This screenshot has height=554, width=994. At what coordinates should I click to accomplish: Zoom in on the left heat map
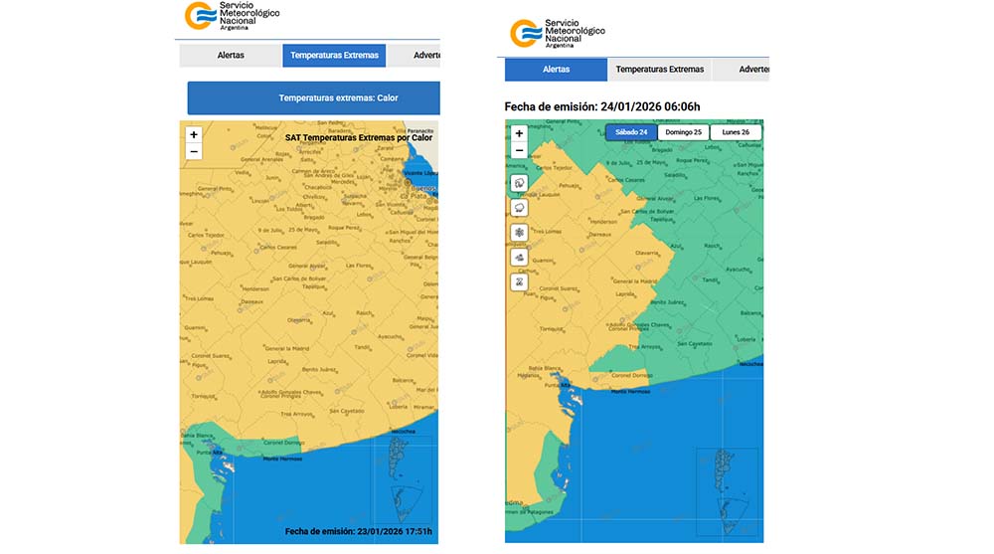coord(194,135)
